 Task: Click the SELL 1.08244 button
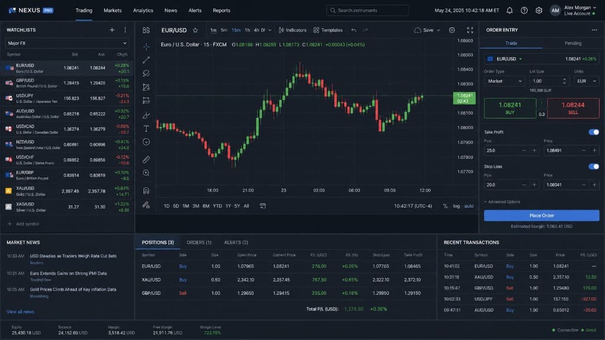[x=573, y=108]
